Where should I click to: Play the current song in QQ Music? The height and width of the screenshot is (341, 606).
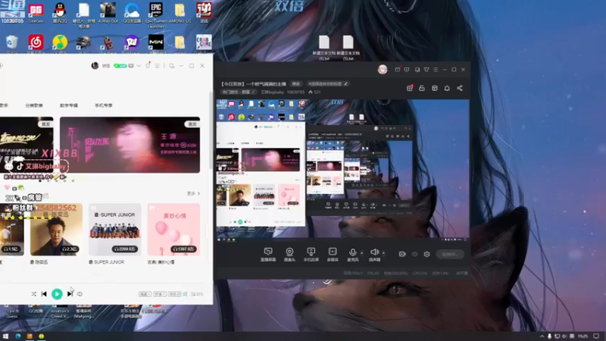click(57, 294)
